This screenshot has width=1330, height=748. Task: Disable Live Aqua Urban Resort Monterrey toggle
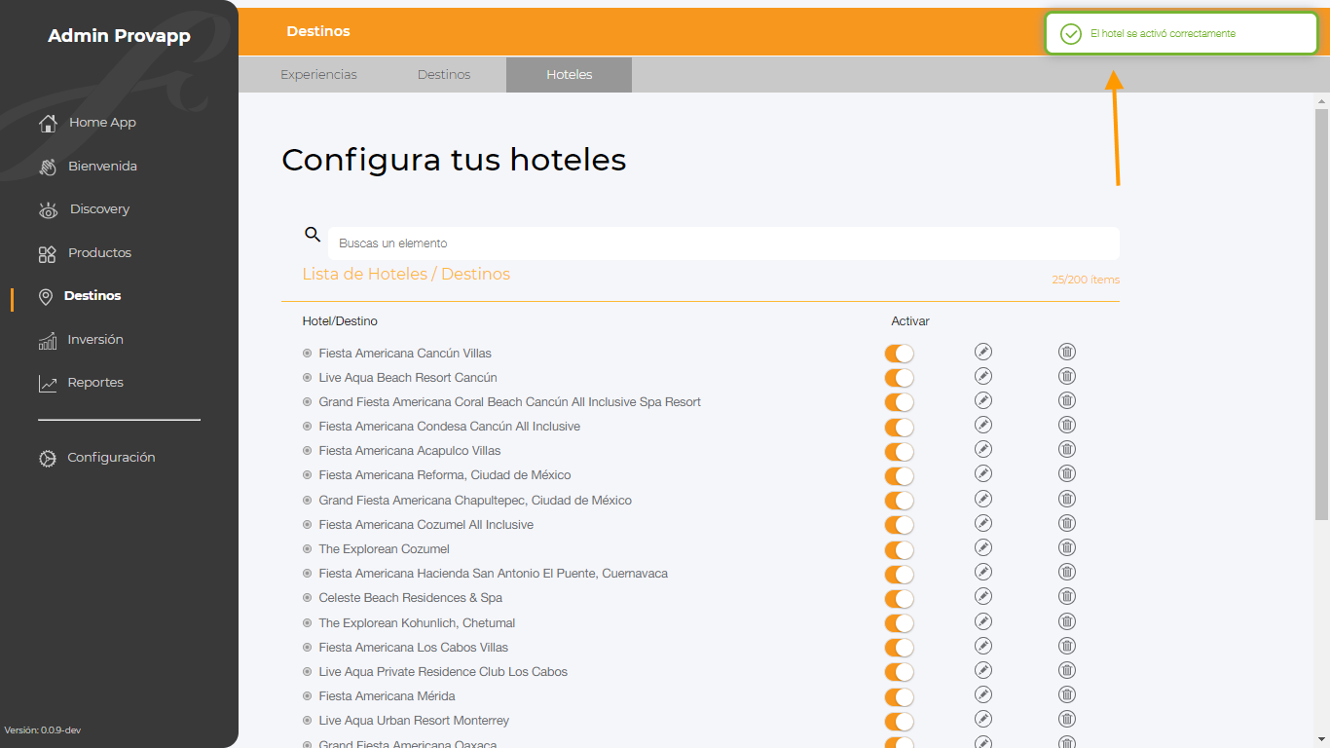click(899, 722)
